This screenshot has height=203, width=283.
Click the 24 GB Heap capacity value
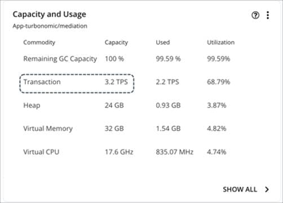(x=114, y=105)
